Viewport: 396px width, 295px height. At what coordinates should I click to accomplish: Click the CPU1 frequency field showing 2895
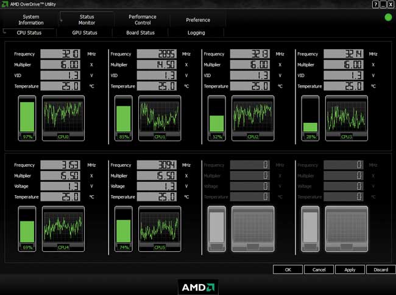point(157,54)
